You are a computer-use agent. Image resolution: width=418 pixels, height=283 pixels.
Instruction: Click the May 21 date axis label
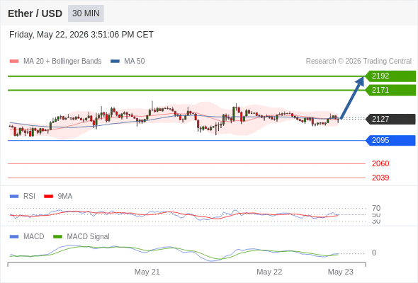[147, 272]
